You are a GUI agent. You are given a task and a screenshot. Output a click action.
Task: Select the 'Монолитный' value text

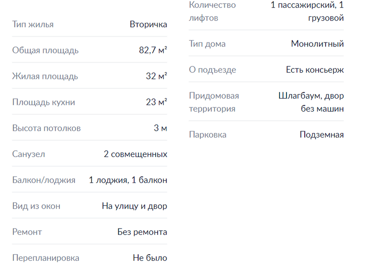tap(317, 44)
